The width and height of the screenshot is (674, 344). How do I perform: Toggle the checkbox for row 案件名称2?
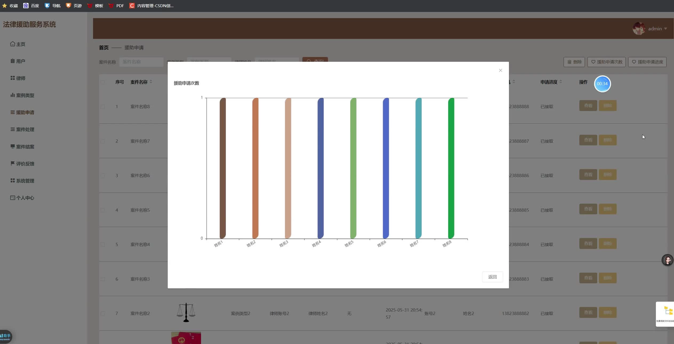click(x=103, y=313)
